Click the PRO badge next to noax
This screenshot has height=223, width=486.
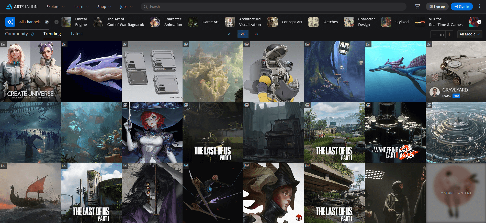coord(456,96)
